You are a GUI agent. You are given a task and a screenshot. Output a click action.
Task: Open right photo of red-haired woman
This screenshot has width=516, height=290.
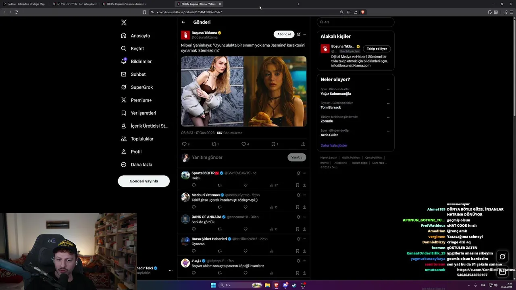tap(275, 91)
